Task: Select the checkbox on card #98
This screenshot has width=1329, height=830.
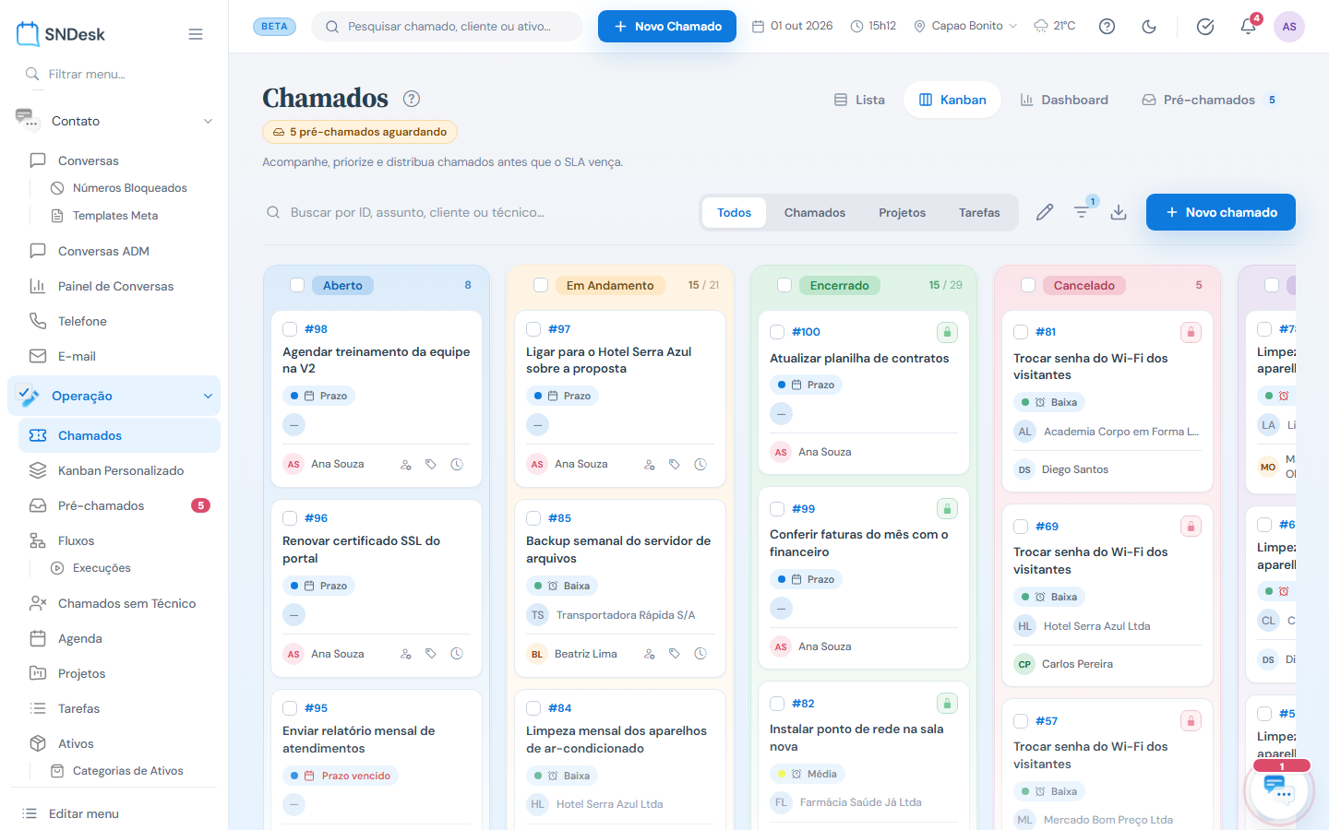Action: point(290,329)
